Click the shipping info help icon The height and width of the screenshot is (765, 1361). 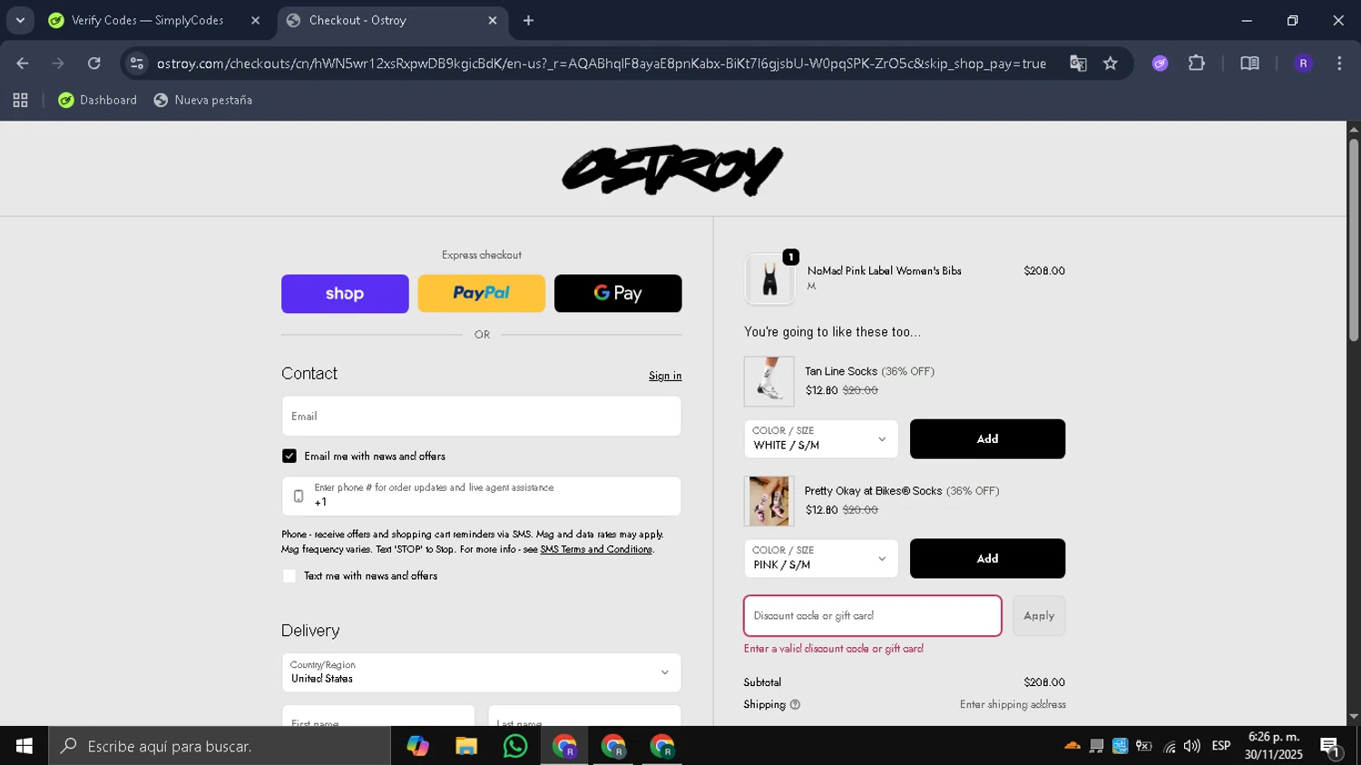pyautogui.click(x=795, y=704)
